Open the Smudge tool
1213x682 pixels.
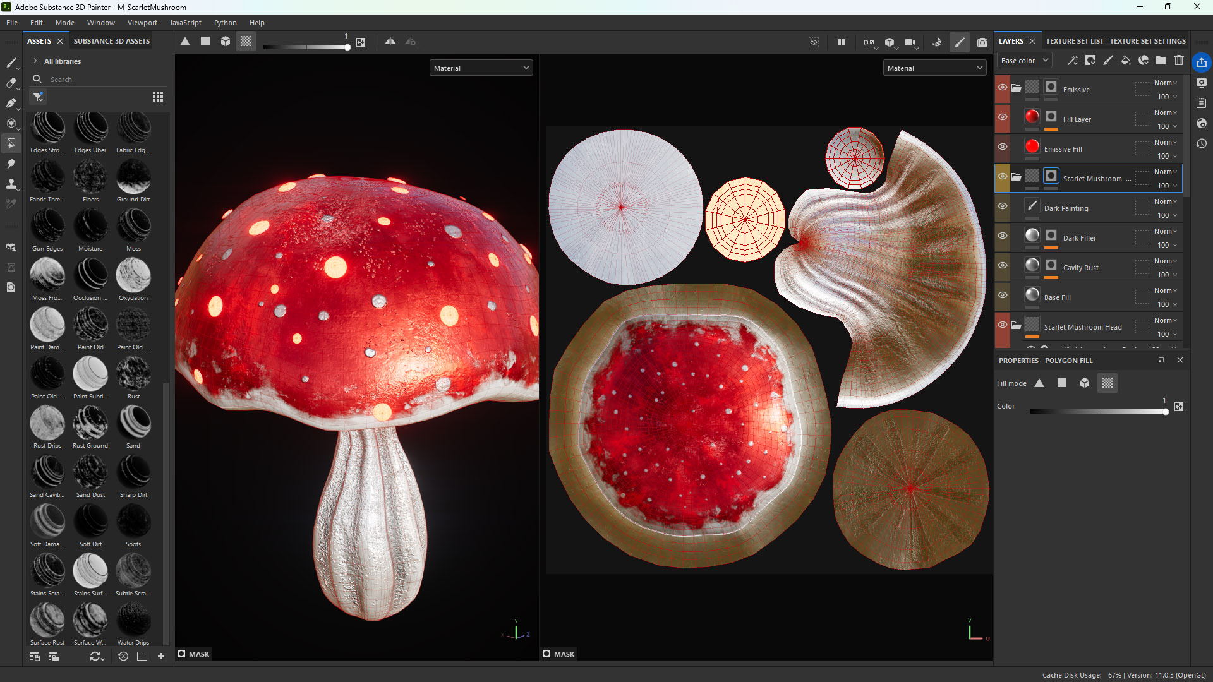11,164
